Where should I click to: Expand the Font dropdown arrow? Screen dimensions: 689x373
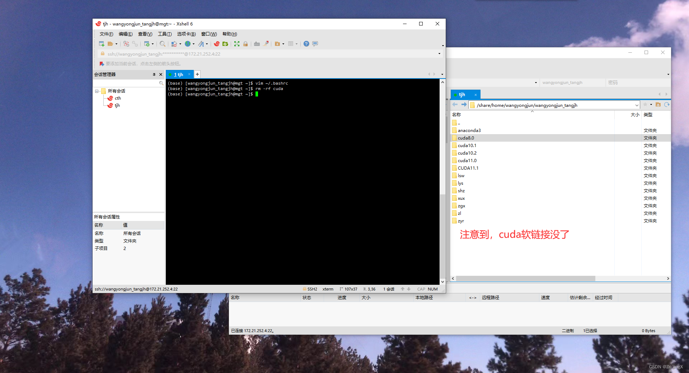[207, 44]
